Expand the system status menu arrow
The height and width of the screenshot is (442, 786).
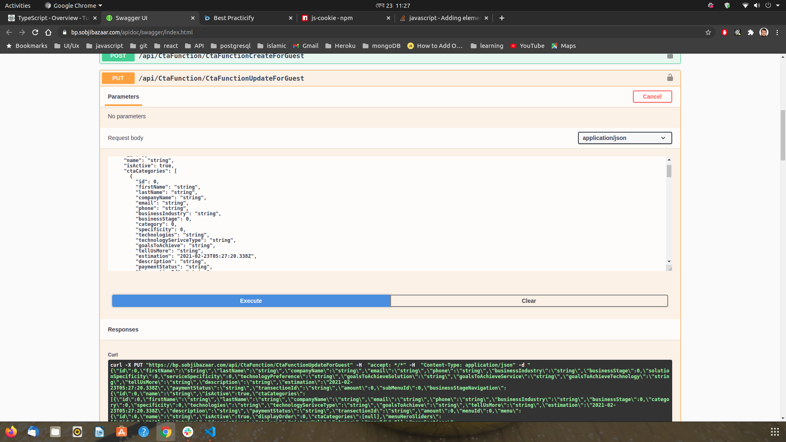[778, 6]
